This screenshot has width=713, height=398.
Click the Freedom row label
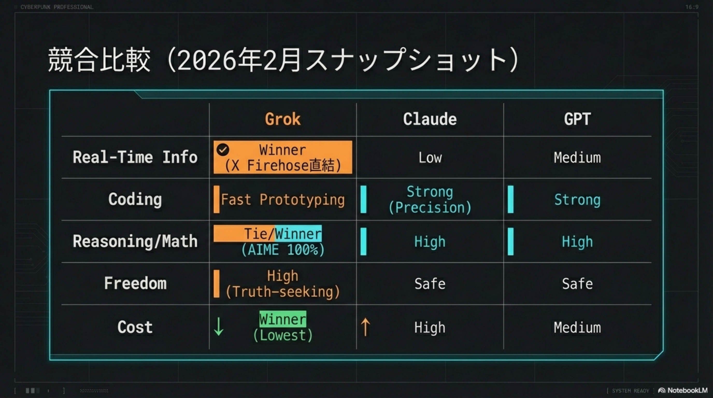[x=135, y=283]
